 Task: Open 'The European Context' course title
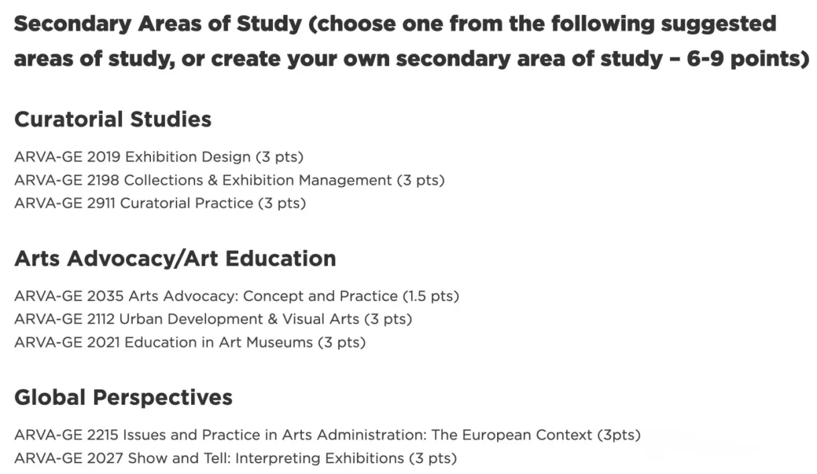click(x=511, y=435)
